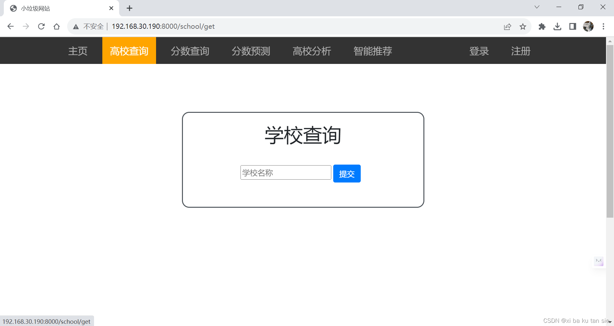
Task: Open the browser home page icon
Action: (57, 27)
